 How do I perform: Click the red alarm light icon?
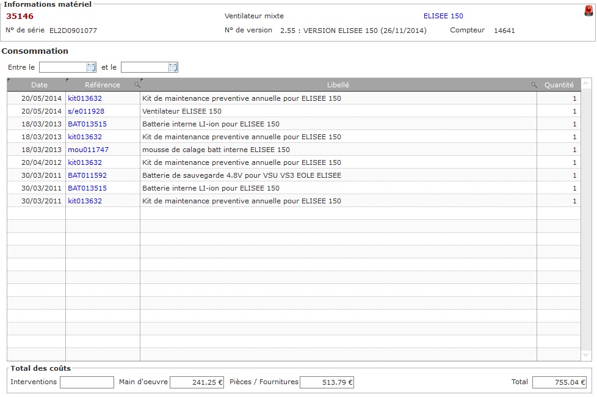point(588,10)
